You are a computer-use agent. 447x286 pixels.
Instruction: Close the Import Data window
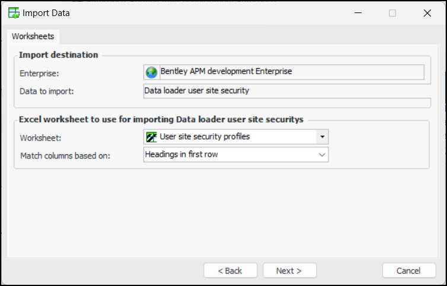pos(427,12)
